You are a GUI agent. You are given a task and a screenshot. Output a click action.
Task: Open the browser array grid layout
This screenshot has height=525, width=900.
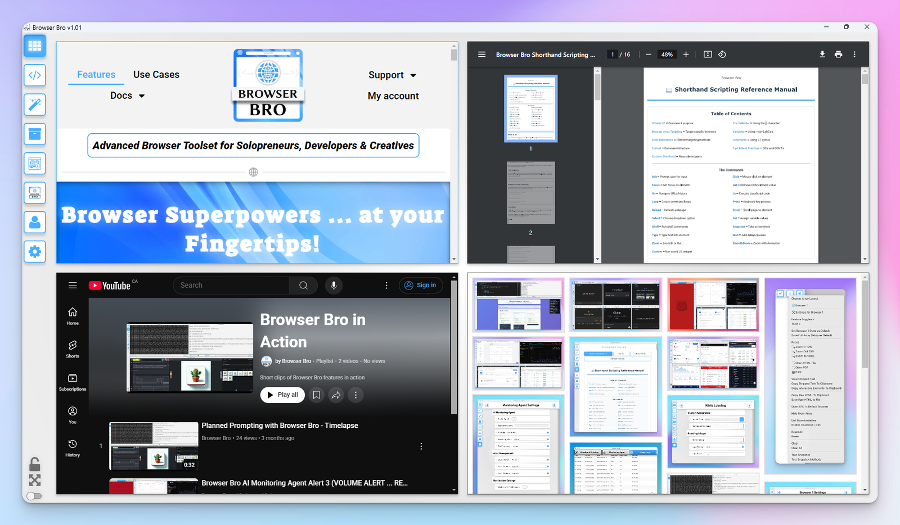pyautogui.click(x=35, y=46)
